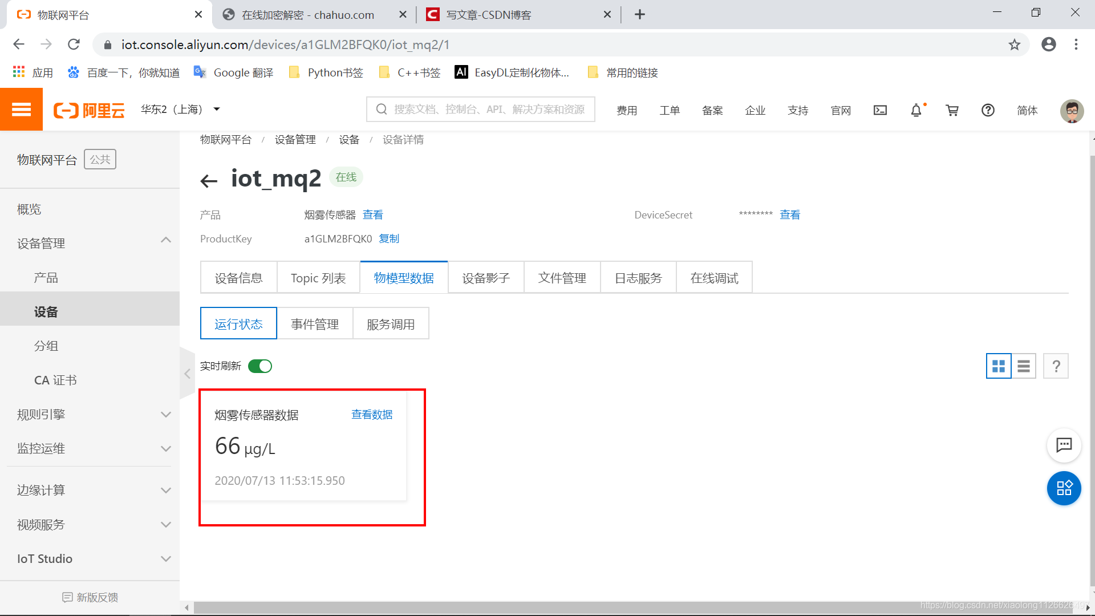Select the 事件管理 sub-tab
1095x616 pixels.
(314, 324)
